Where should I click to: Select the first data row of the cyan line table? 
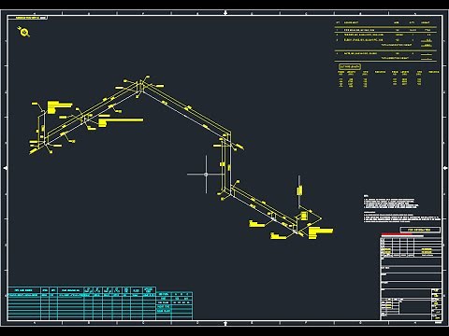pos(81,295)
